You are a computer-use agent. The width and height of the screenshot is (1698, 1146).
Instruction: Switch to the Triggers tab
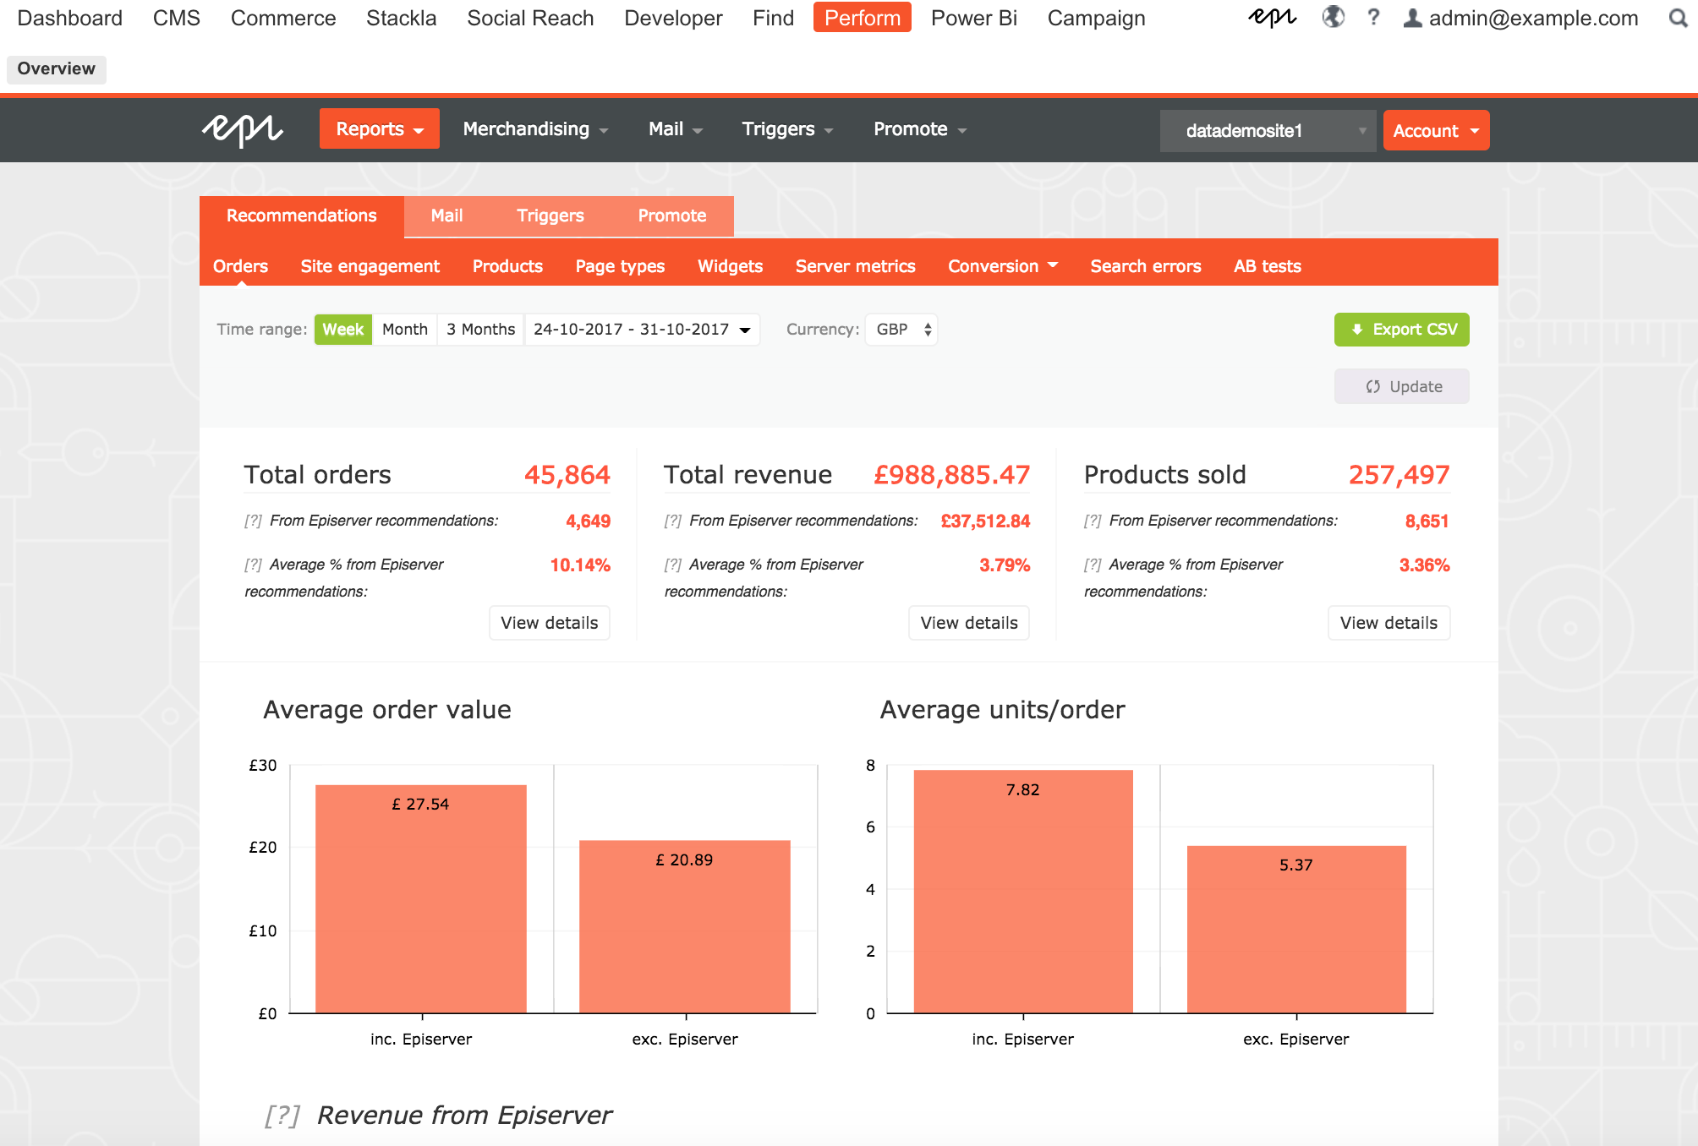(550, 216)
